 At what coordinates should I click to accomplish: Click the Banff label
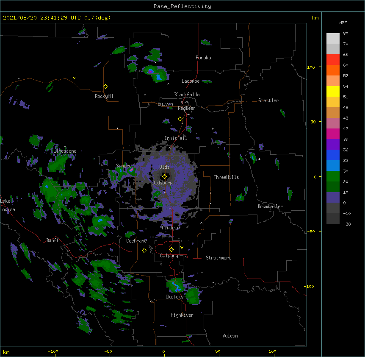click(53, 240)
